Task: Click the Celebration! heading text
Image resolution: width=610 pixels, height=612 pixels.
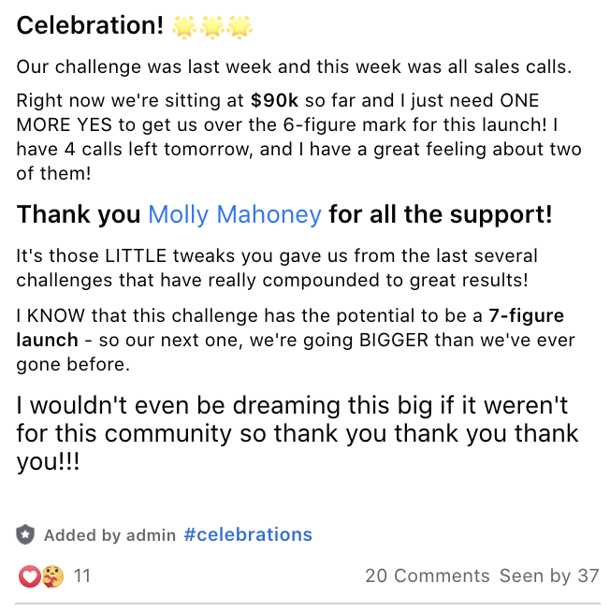Action: click(x=90, y=25)
